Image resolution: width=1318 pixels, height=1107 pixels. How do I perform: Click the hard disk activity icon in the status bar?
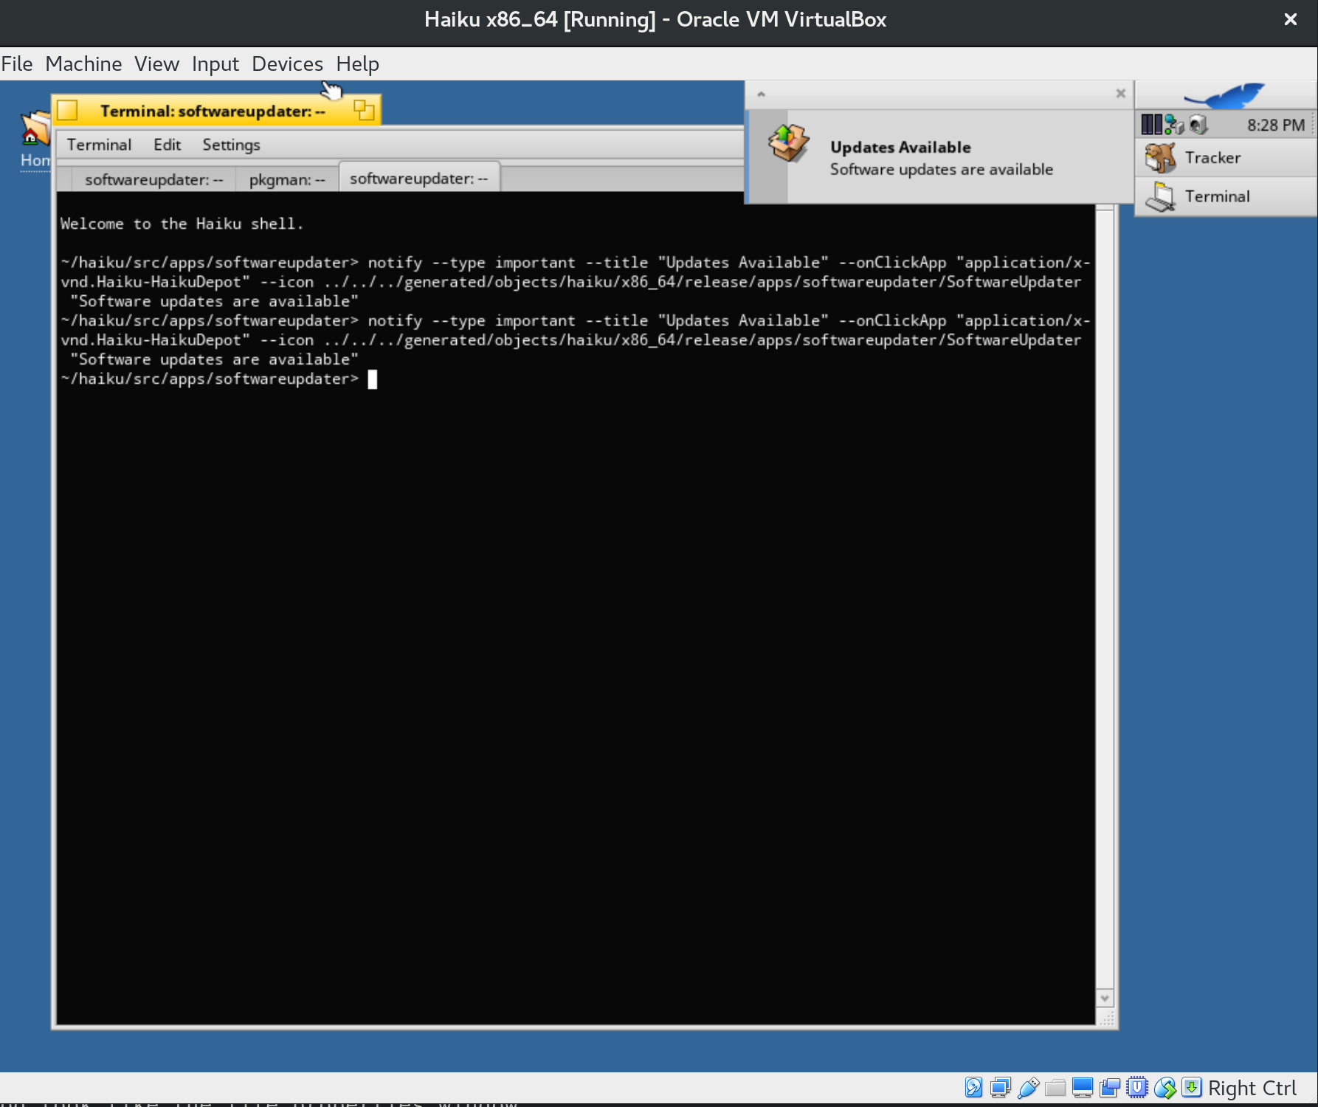pyautogui.click(x=973, y=1087)
